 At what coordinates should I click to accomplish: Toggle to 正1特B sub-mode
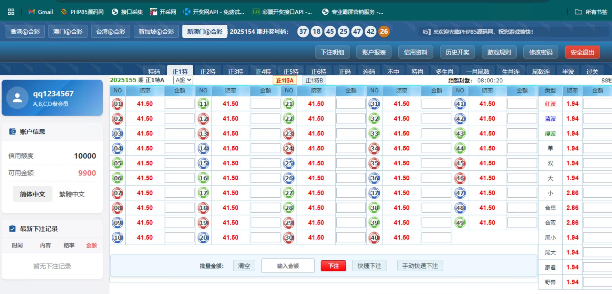click(314, 80)
